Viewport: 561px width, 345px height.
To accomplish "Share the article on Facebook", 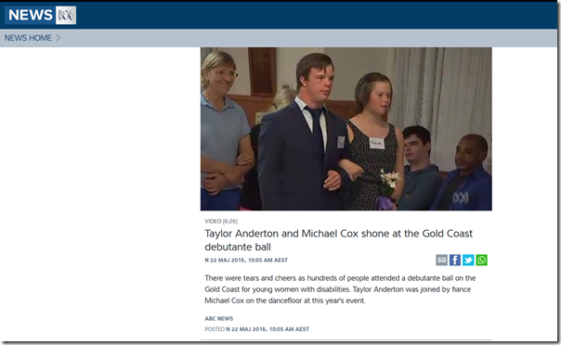I will tap(455, 260).
